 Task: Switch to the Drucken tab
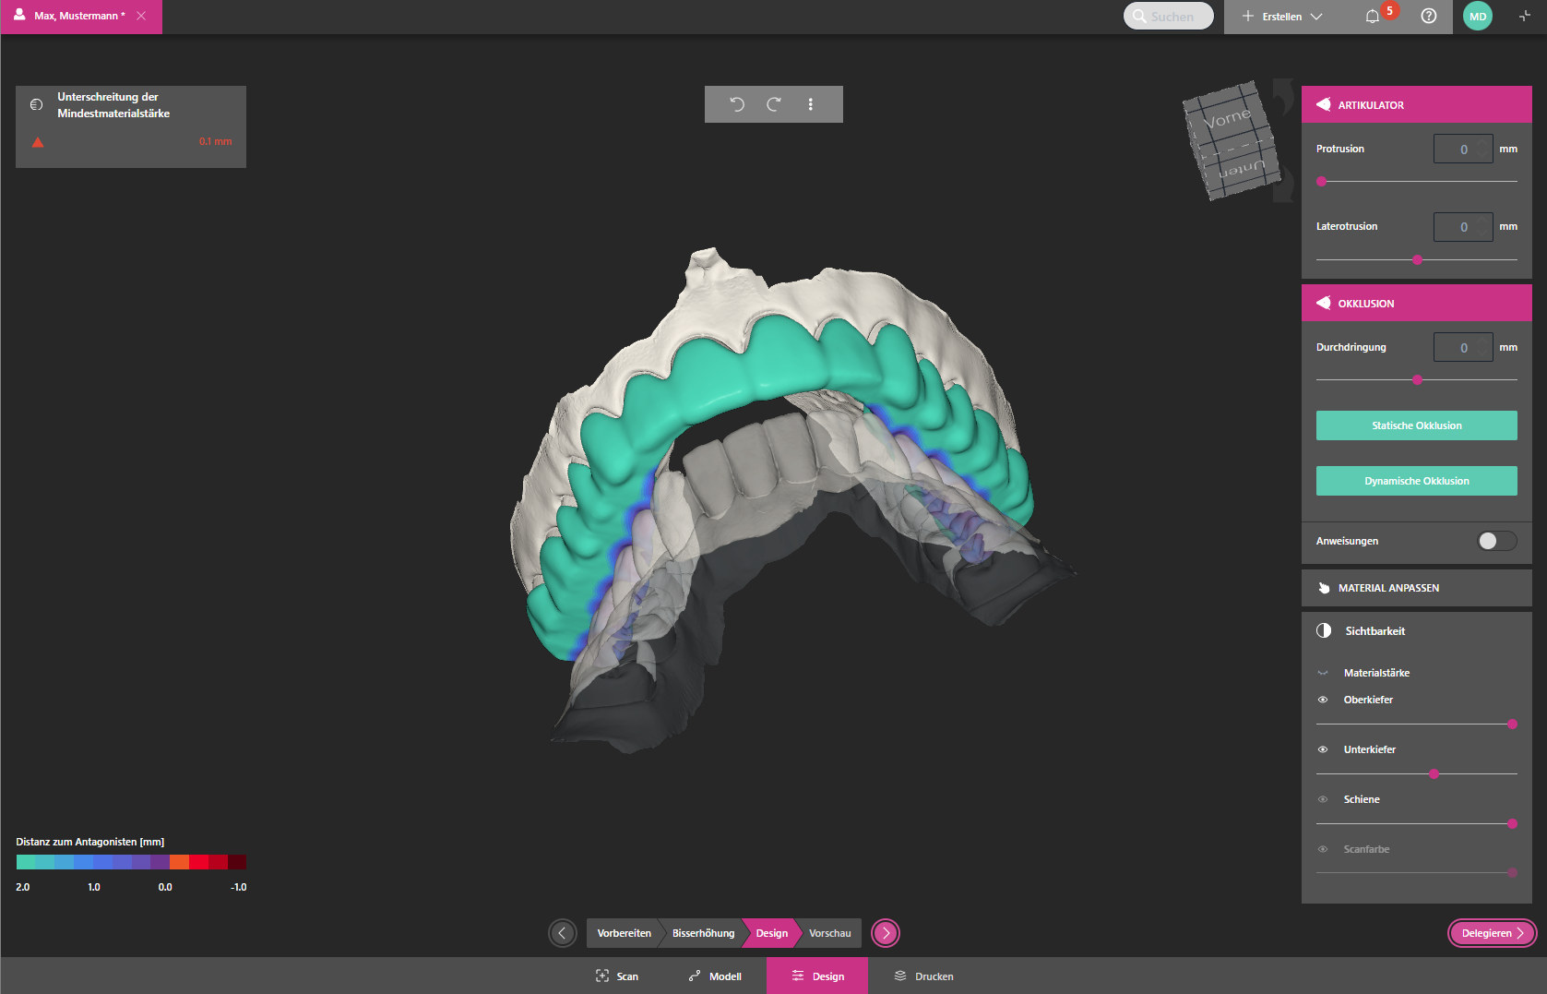coord(923,976)
